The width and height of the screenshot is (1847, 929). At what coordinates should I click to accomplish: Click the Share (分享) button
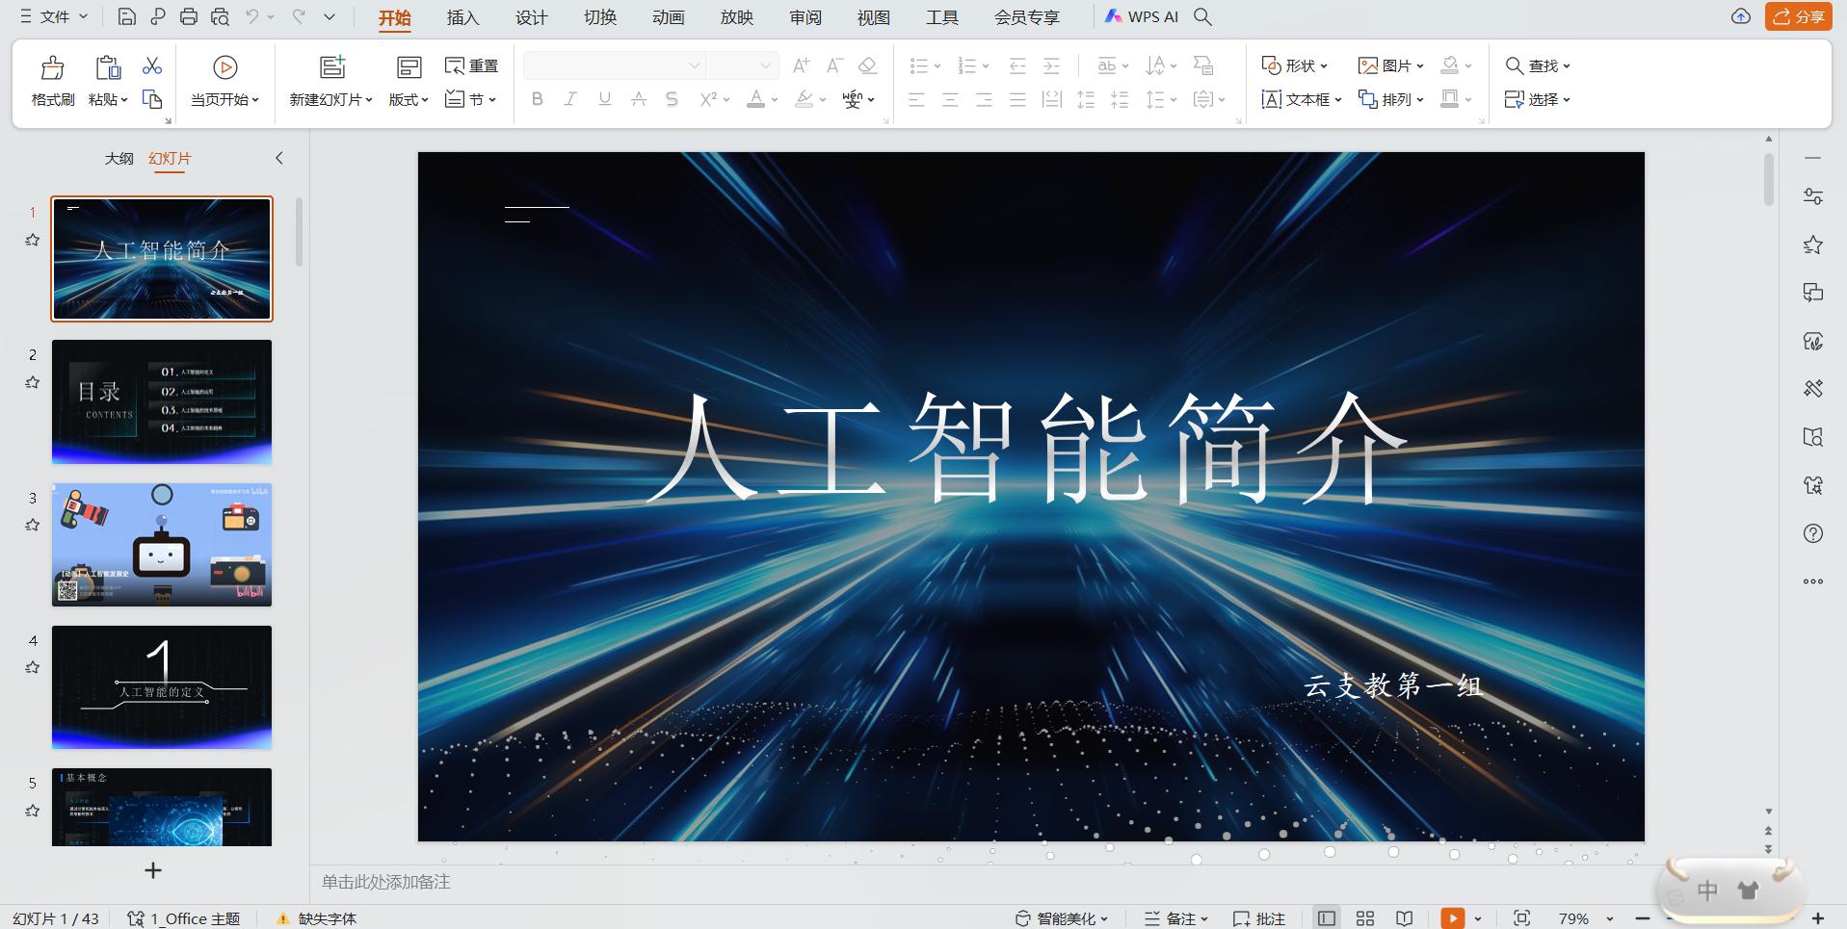pos(1799,16)
